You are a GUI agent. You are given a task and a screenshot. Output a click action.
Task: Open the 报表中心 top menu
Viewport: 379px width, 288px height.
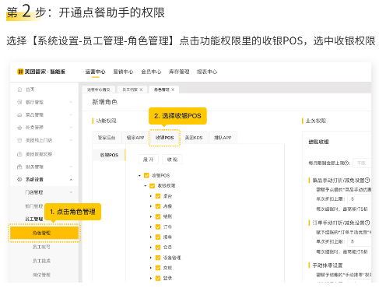click(x=207, y=72)
